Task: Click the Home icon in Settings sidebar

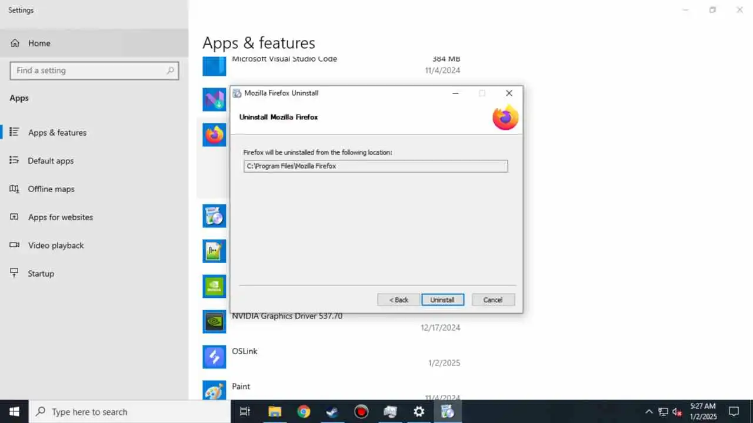Action: pos(15,43)
